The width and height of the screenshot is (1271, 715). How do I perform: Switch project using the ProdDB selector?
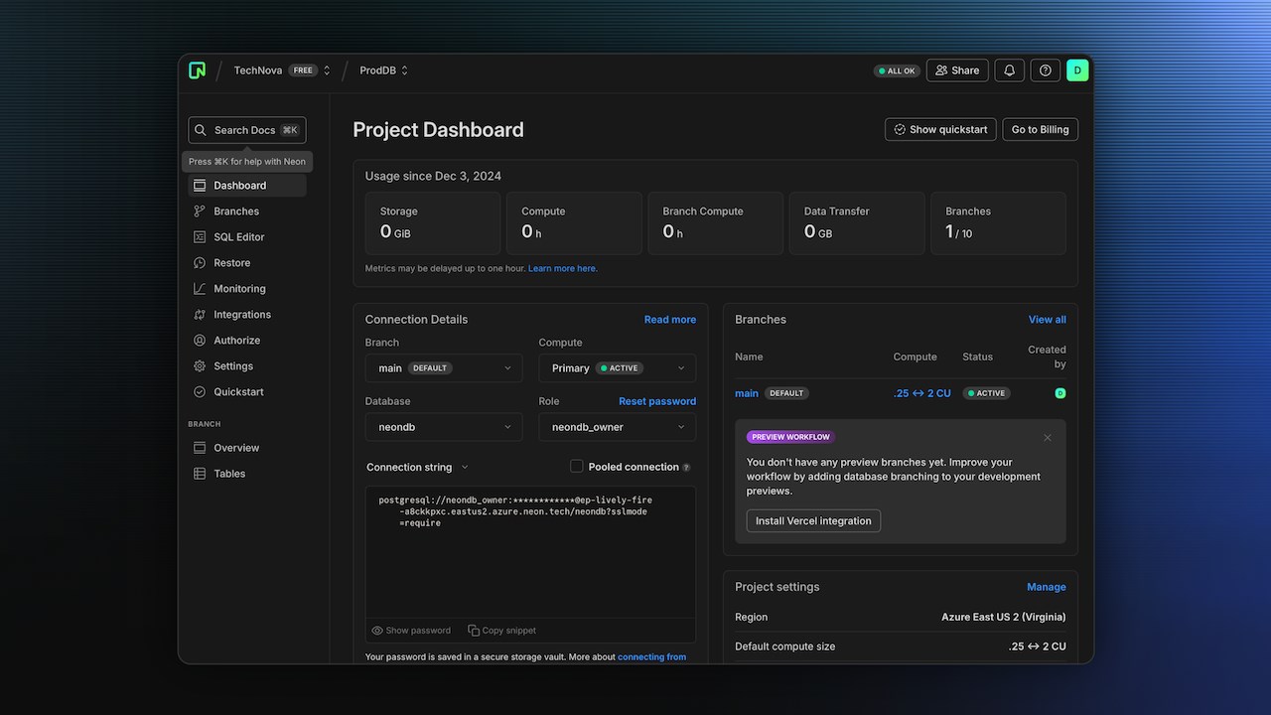coord(384,71)
